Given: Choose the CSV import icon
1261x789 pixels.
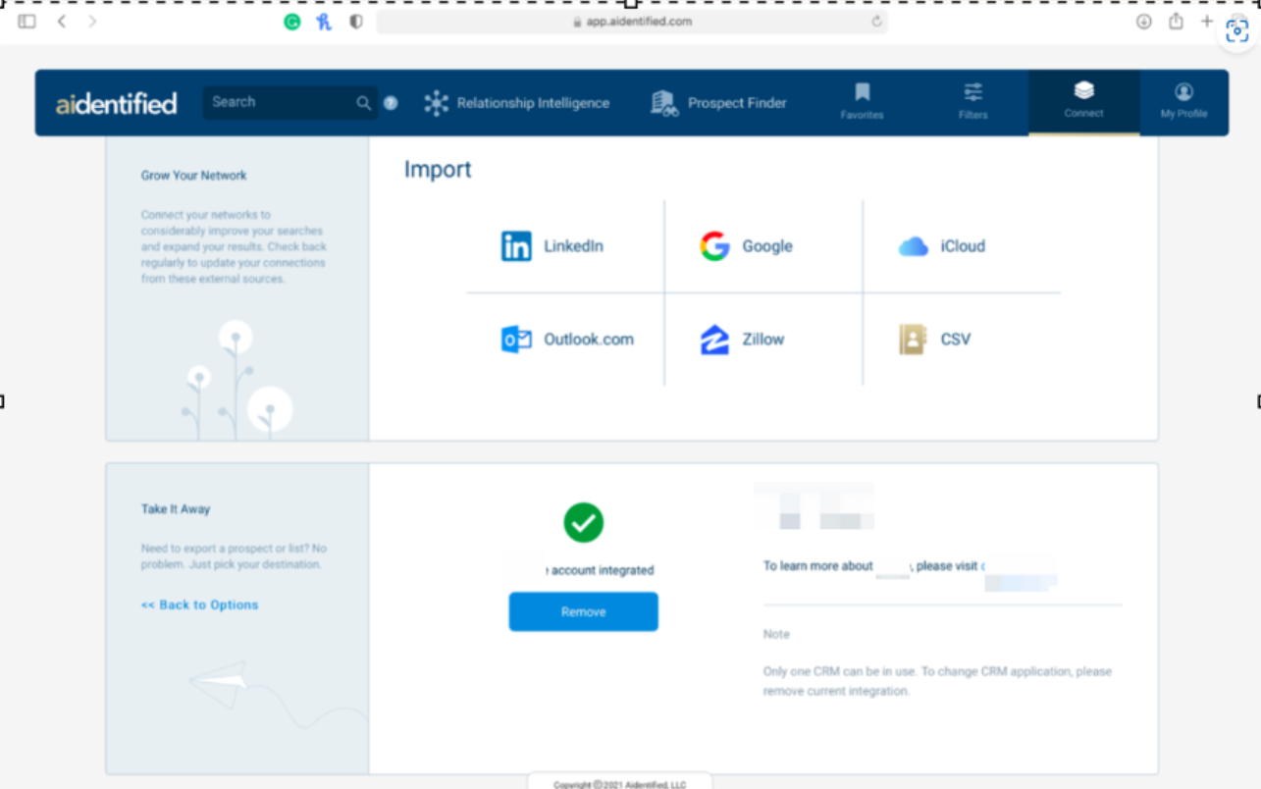Looking at the screenshot, I should click(913, 340).
